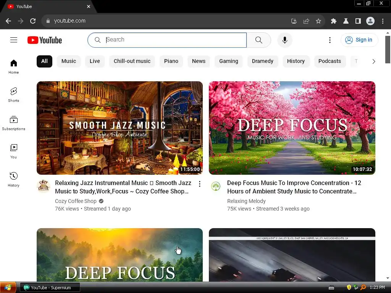Click YouTube - Supermium taskbar button
The height and width of the screenshot is (293, 391).
click(x=50, y=288)
